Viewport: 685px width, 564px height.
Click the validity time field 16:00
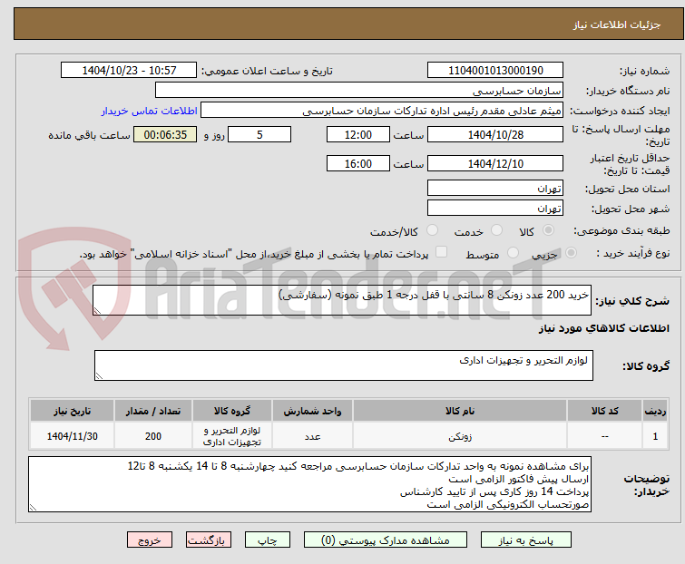click(x=358, y=163)
